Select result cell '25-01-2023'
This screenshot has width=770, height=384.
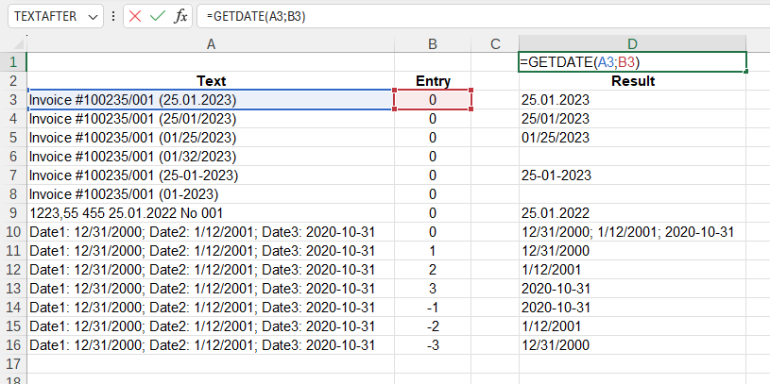[632, 175]
